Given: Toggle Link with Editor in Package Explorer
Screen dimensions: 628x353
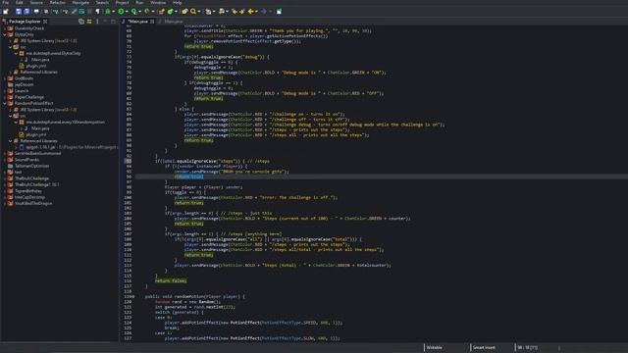Looking at the screenshot, I should [x=89, y=22].
